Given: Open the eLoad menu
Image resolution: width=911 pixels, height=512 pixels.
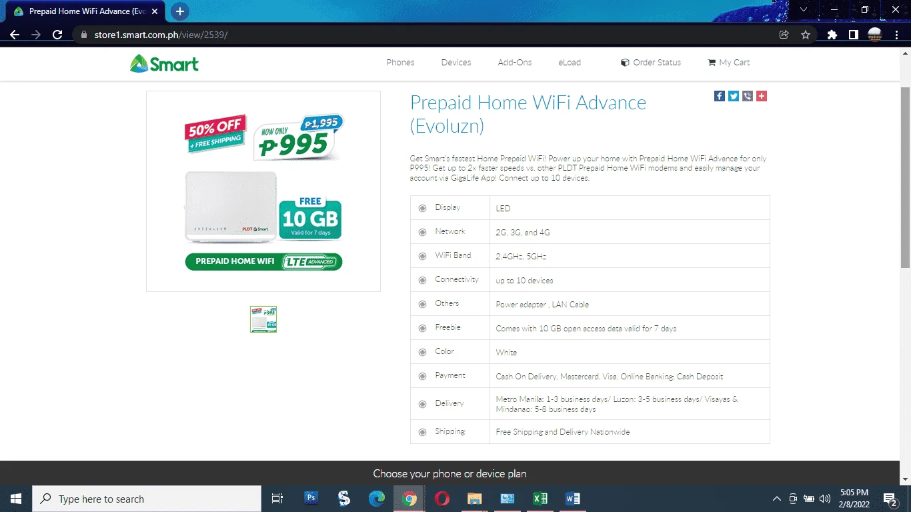Looking at the screenshot, I should pyautogui.click(x=570, y=63).
